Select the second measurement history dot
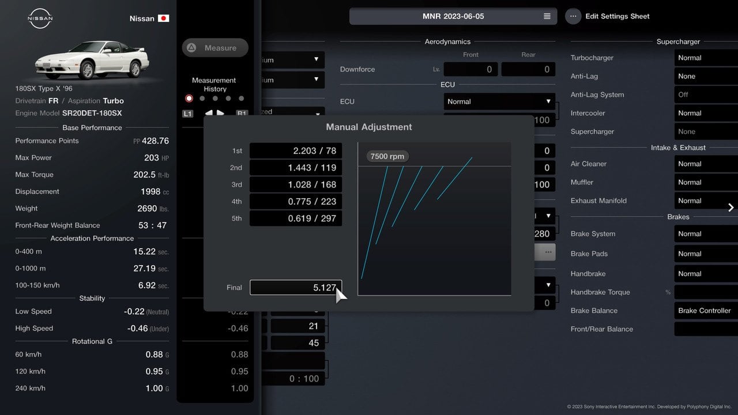738x415 pixels. [x=202, y=99]
